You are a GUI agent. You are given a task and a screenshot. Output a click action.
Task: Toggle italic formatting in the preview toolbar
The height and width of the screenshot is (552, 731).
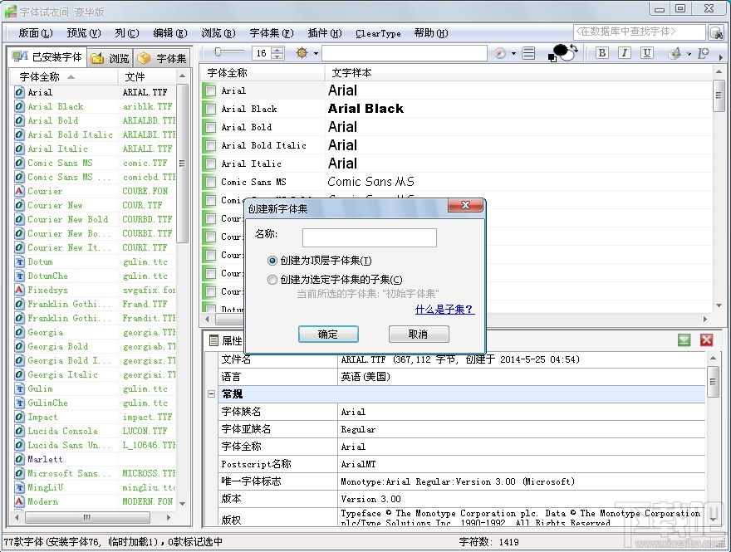625,52
